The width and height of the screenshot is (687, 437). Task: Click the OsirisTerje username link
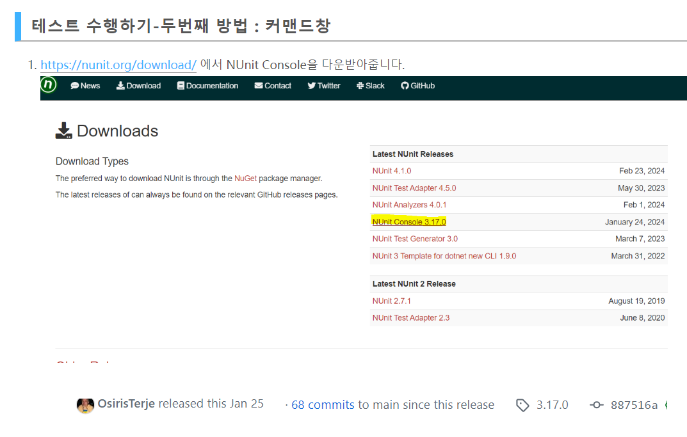tap(126, 404)
